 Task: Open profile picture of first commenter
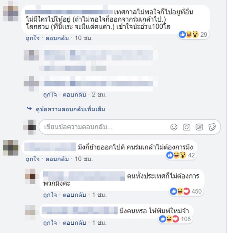11,11
